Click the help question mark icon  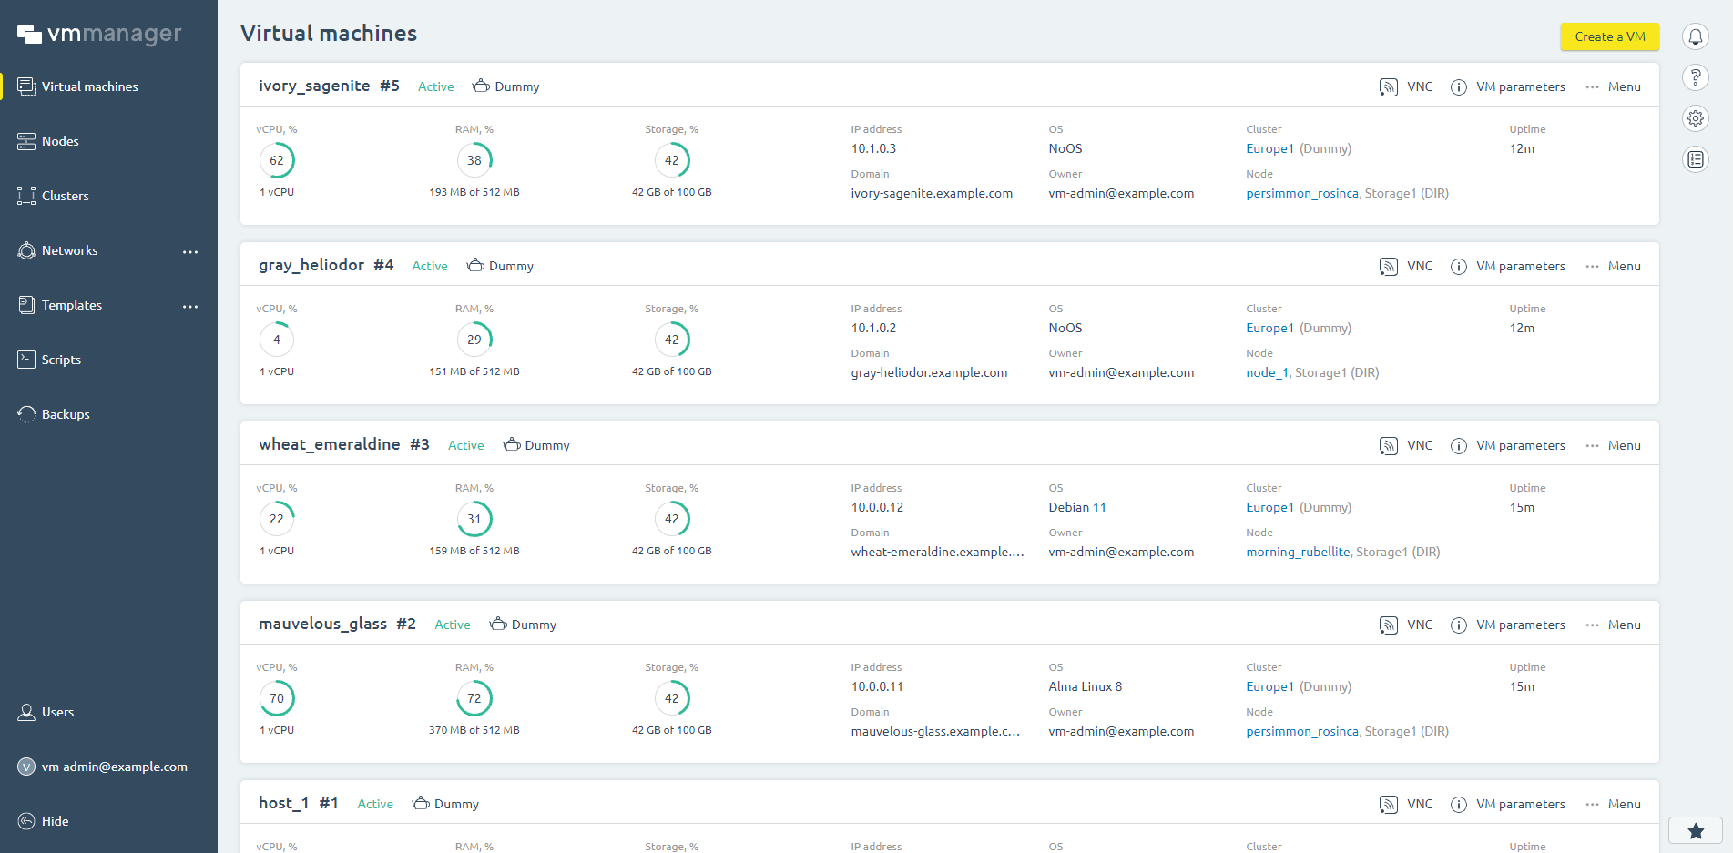click(x=1695, y=77)
